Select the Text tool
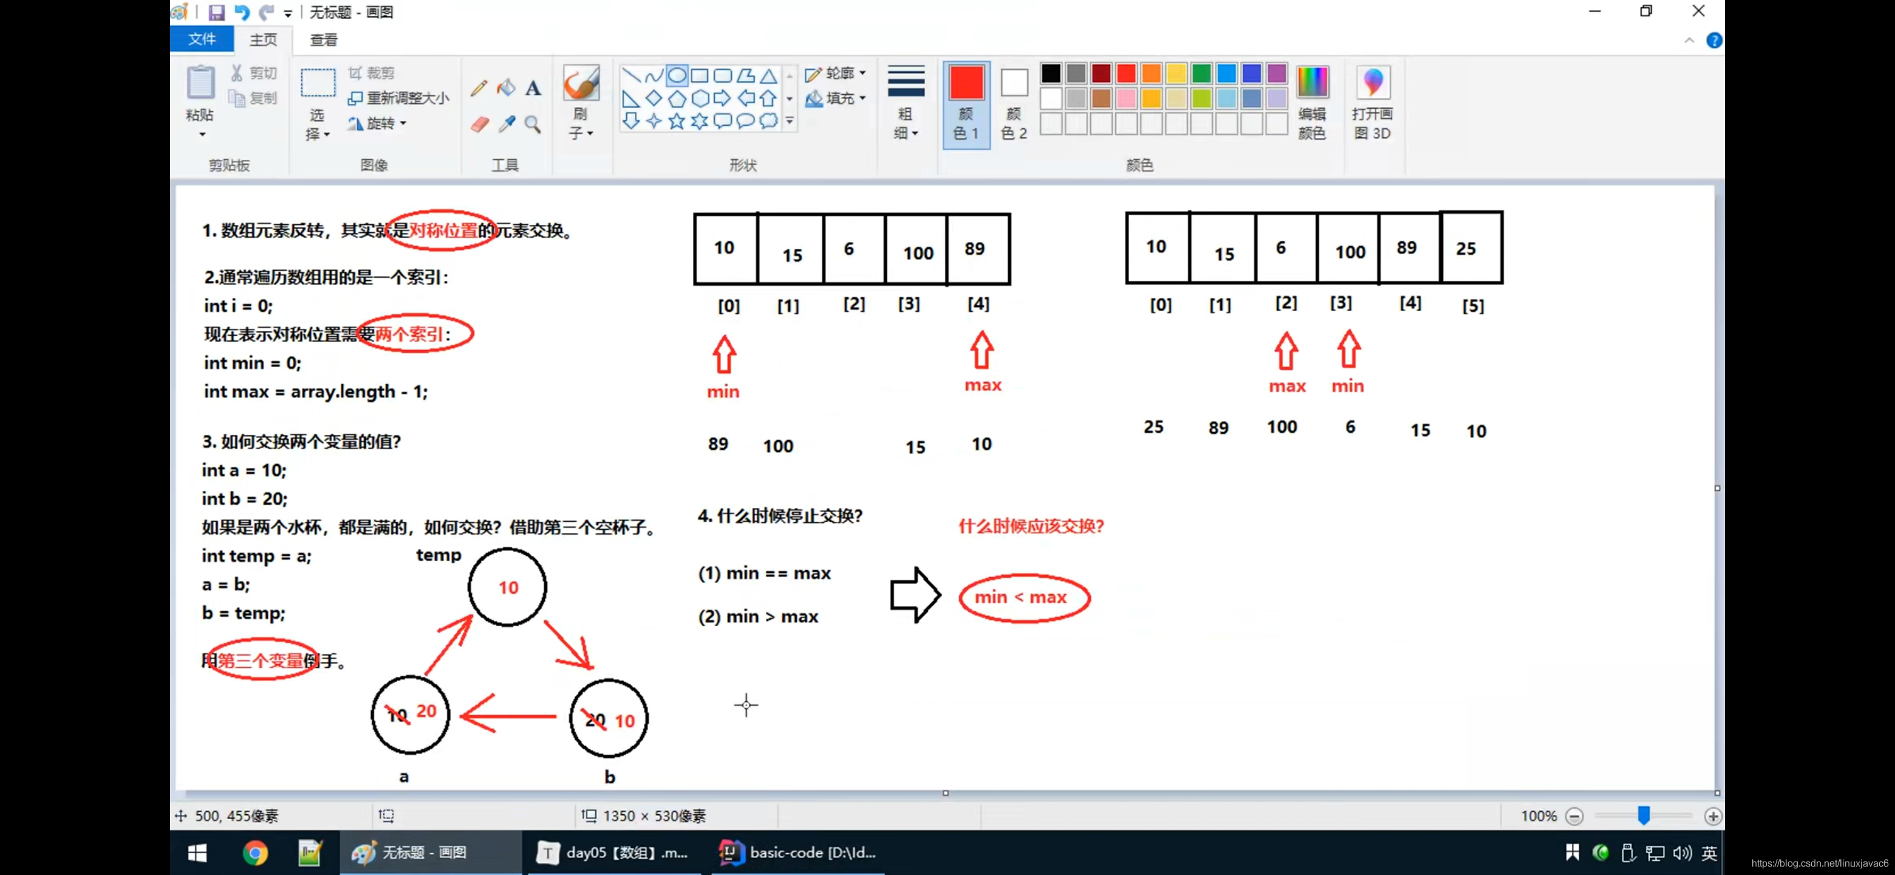The image size is (1895, 875). [x=533, y=88]
